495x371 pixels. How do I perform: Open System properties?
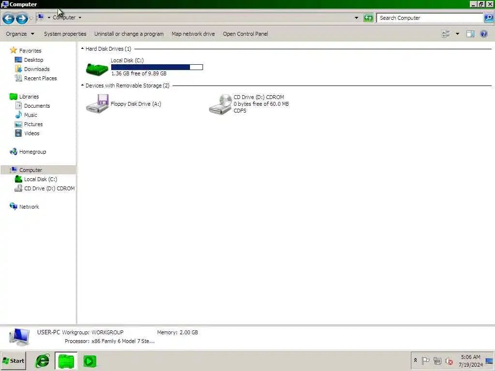65,34
